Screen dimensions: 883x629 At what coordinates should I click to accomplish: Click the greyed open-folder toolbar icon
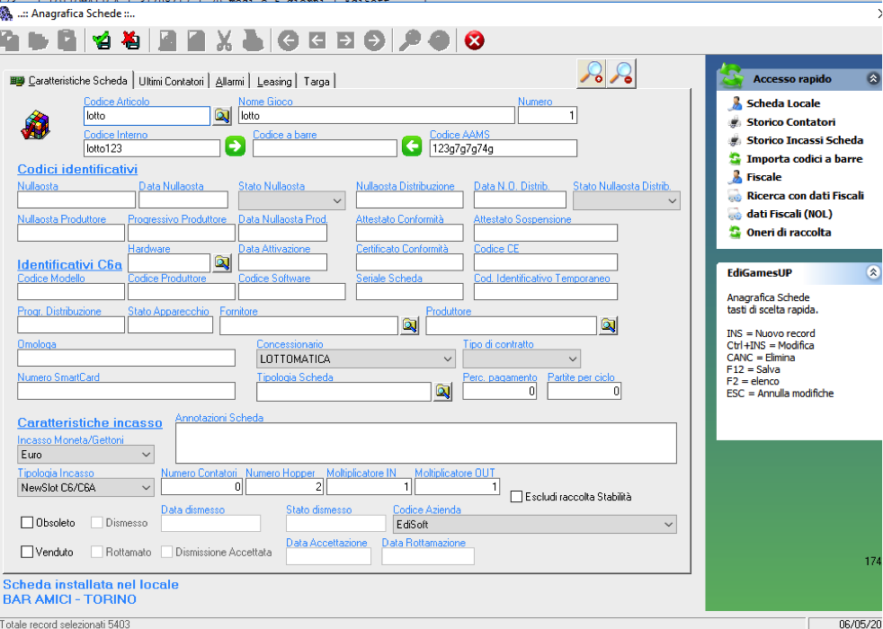[x=39, y=40]
